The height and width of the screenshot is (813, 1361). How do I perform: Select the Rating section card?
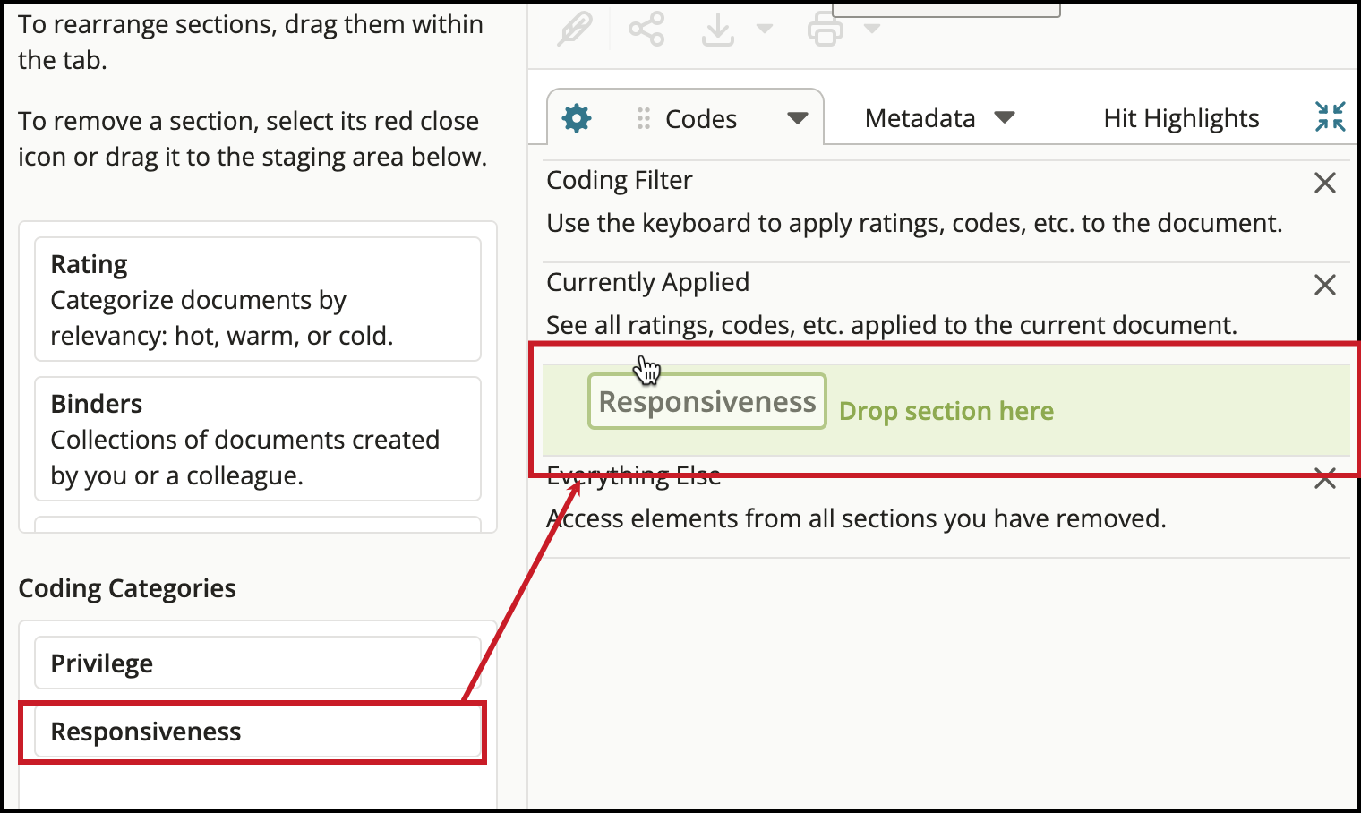coord(257,297)
